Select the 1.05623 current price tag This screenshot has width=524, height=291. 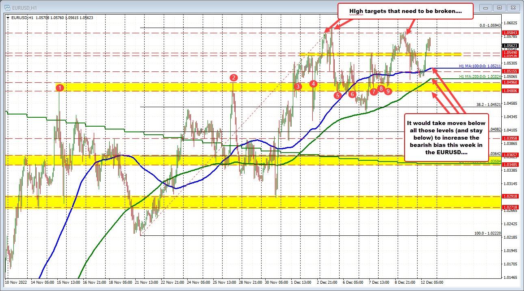point(510,46)
